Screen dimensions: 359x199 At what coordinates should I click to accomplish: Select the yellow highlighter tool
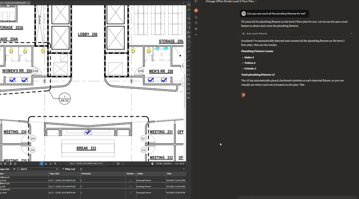pos(189,10)
